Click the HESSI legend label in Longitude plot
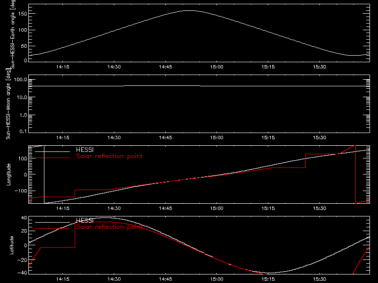Screen dimensions: 378x283 point(85,150)
